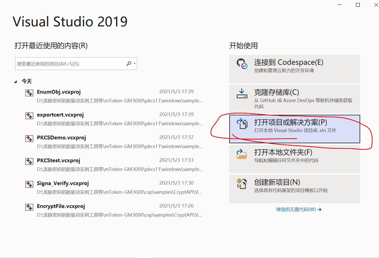Image resolution: width=379 pixels, height=258 pixels.
Task: Click the open project or solution icon
Action: (x=242, y=124)
